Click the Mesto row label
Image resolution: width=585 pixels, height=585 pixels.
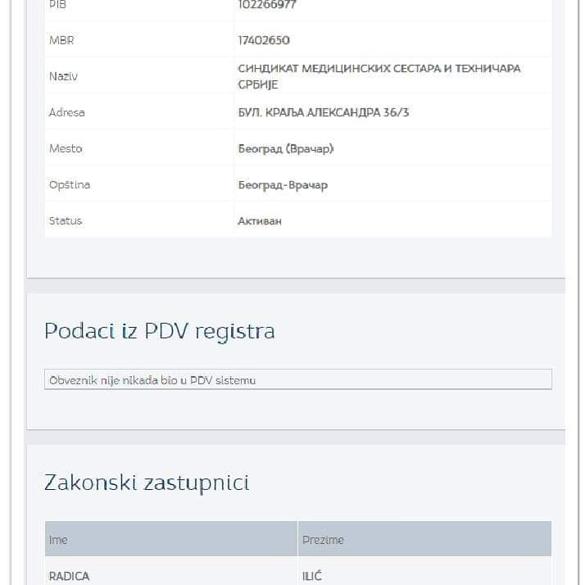pyautogui.click(x=66, y=148)
